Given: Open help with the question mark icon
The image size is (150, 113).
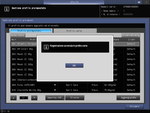Looking at the screenshot, I should pos(146,2).
